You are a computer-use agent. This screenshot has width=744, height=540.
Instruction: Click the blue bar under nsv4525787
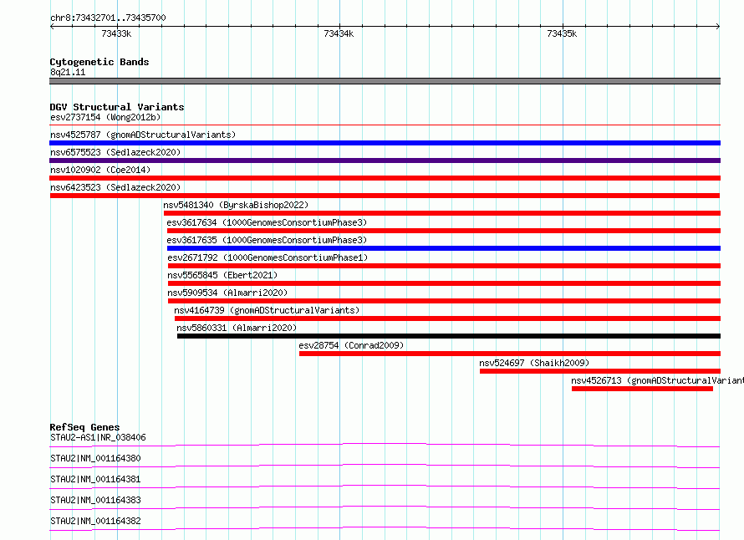point(385,143)
